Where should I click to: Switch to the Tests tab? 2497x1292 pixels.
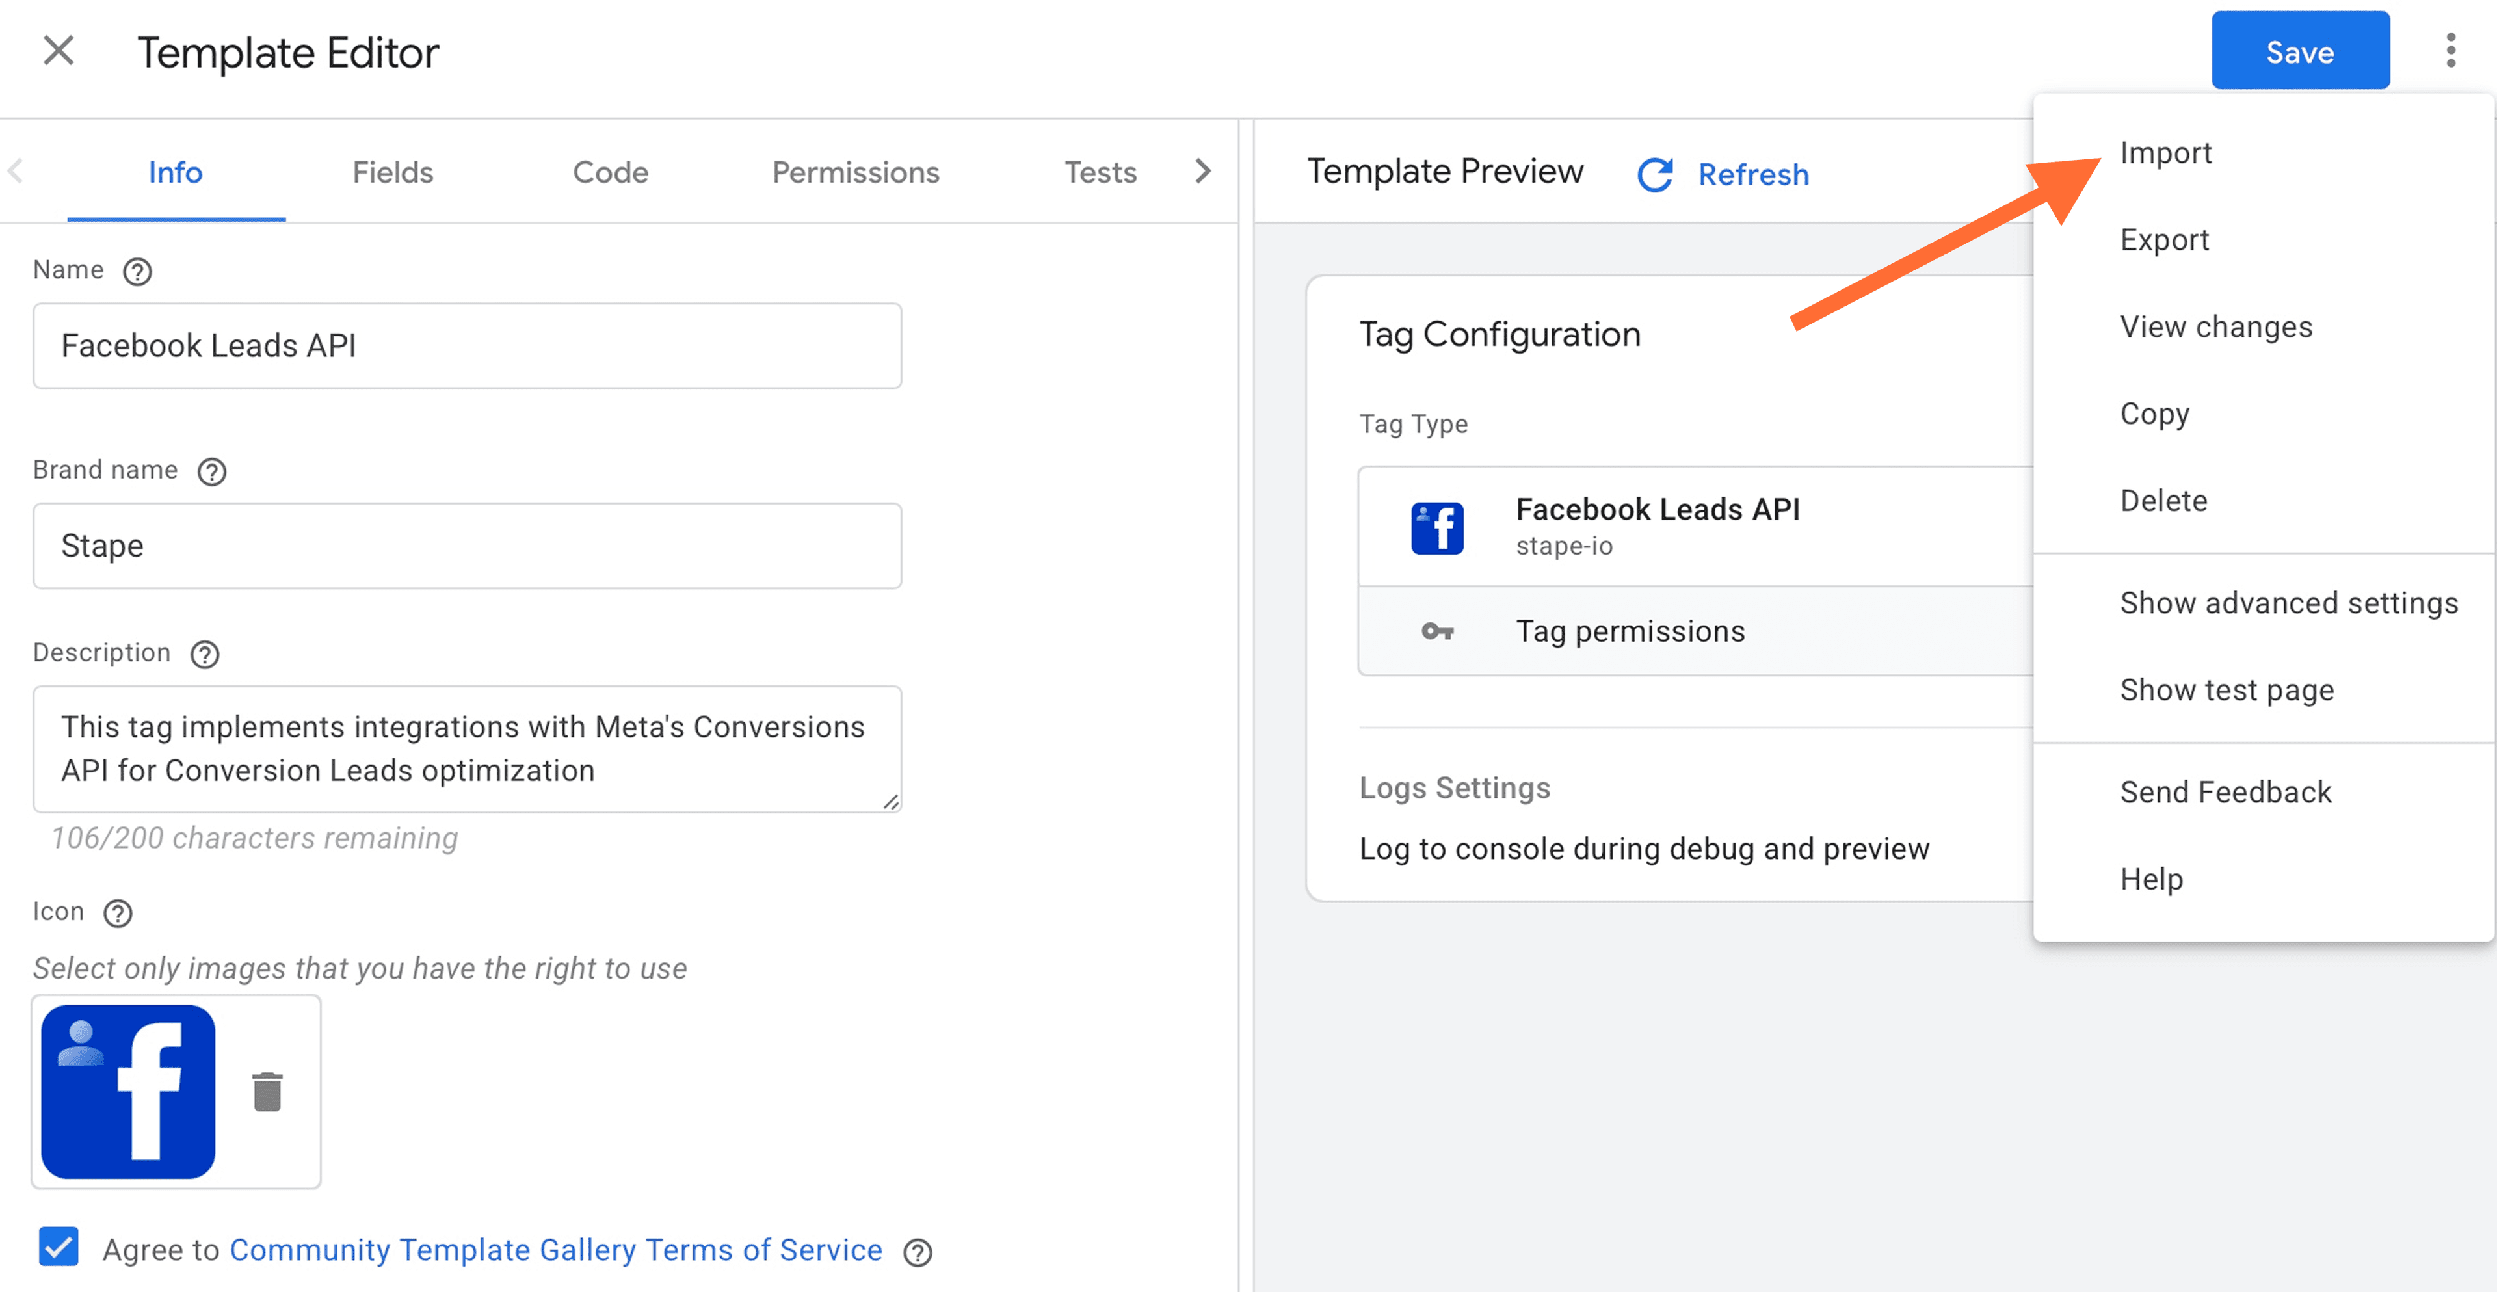coord(1100,172)
